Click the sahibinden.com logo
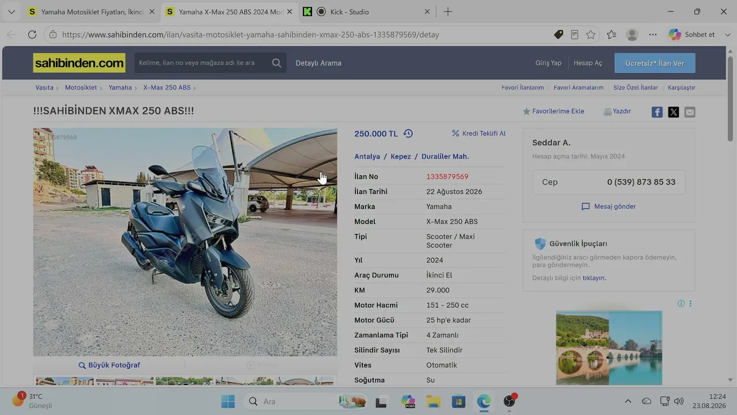Image resolution: width=737 pixels, height=415 pixels. 79,63
